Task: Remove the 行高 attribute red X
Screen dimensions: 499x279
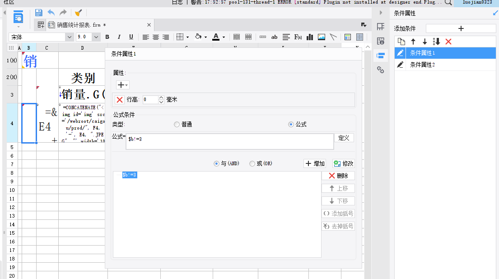Action: 120,100
